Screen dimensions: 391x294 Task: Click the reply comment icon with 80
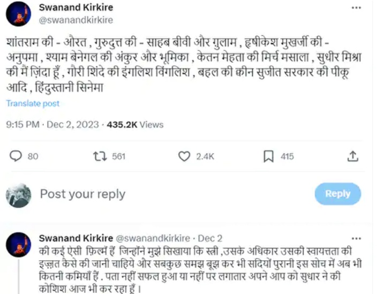click(x=16, y=156)
